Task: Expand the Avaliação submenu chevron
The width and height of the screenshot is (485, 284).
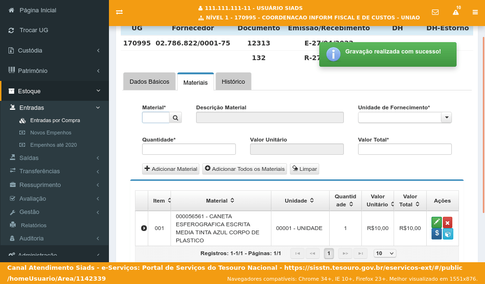Action: [98, 199]
